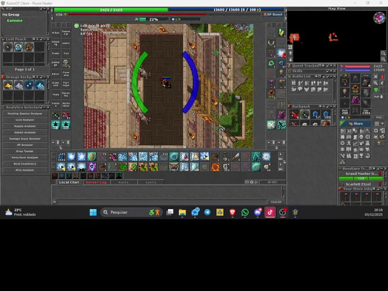The height and width of the screenshot is (291, 388).
Task: Click the necklace slot in the equipment panel
Action: coord(345,82)
